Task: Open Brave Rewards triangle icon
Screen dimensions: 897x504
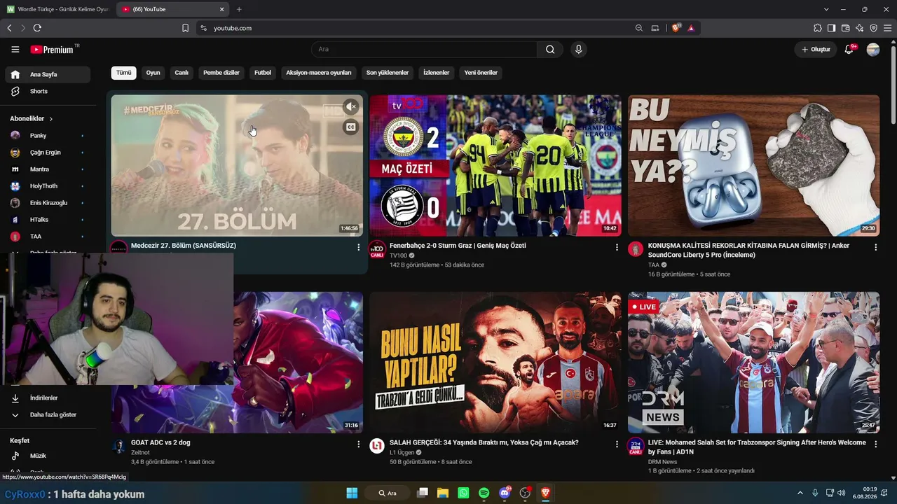Action: (691, 28)
